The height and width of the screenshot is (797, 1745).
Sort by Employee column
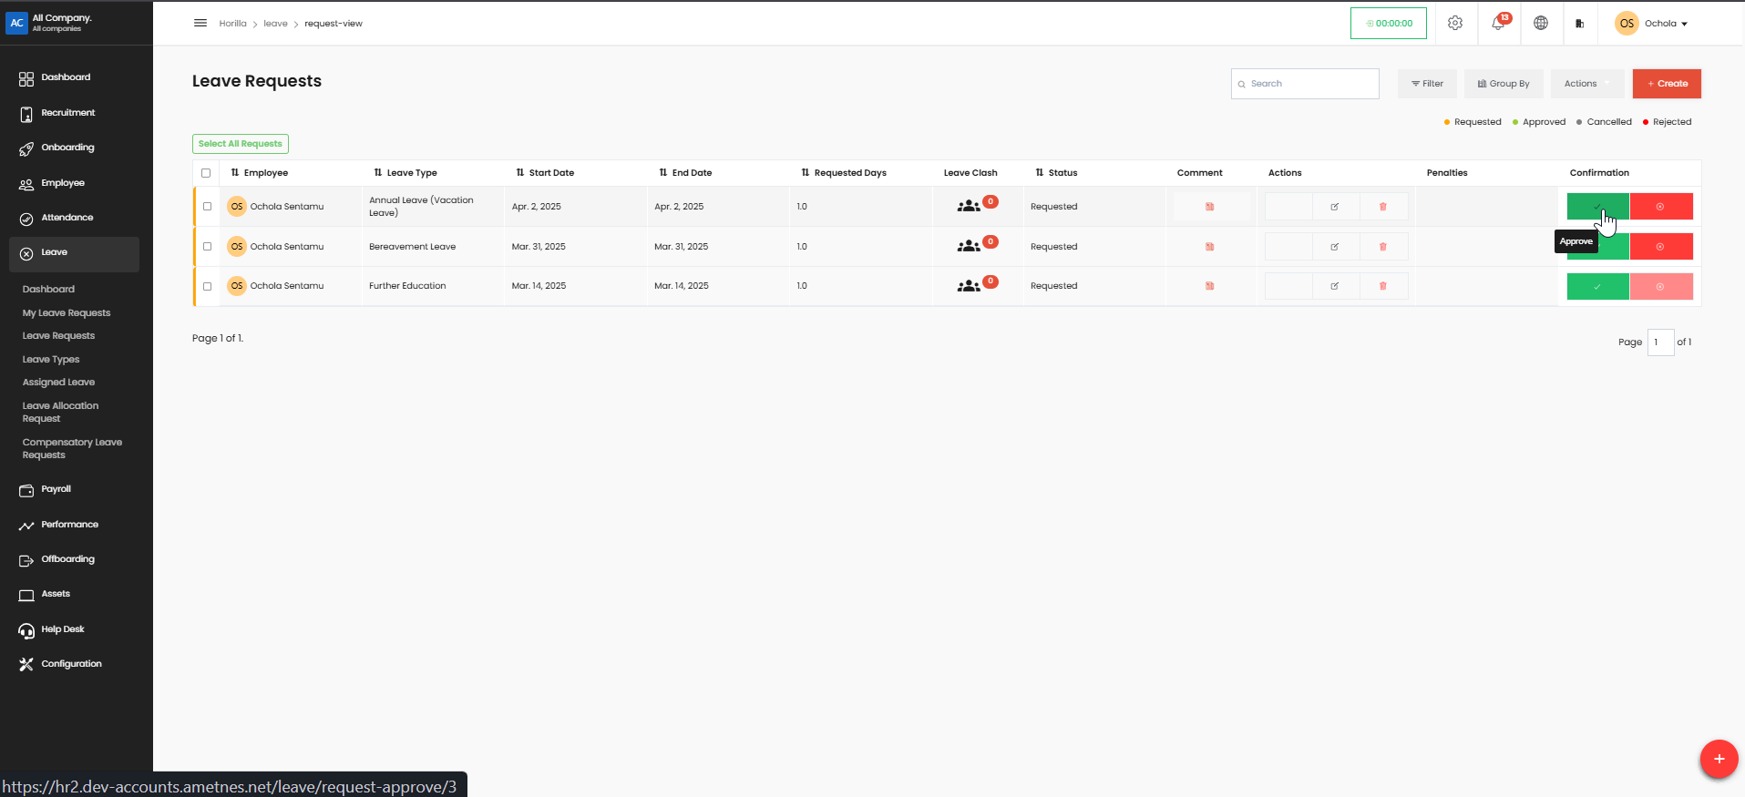click(260, 173)
